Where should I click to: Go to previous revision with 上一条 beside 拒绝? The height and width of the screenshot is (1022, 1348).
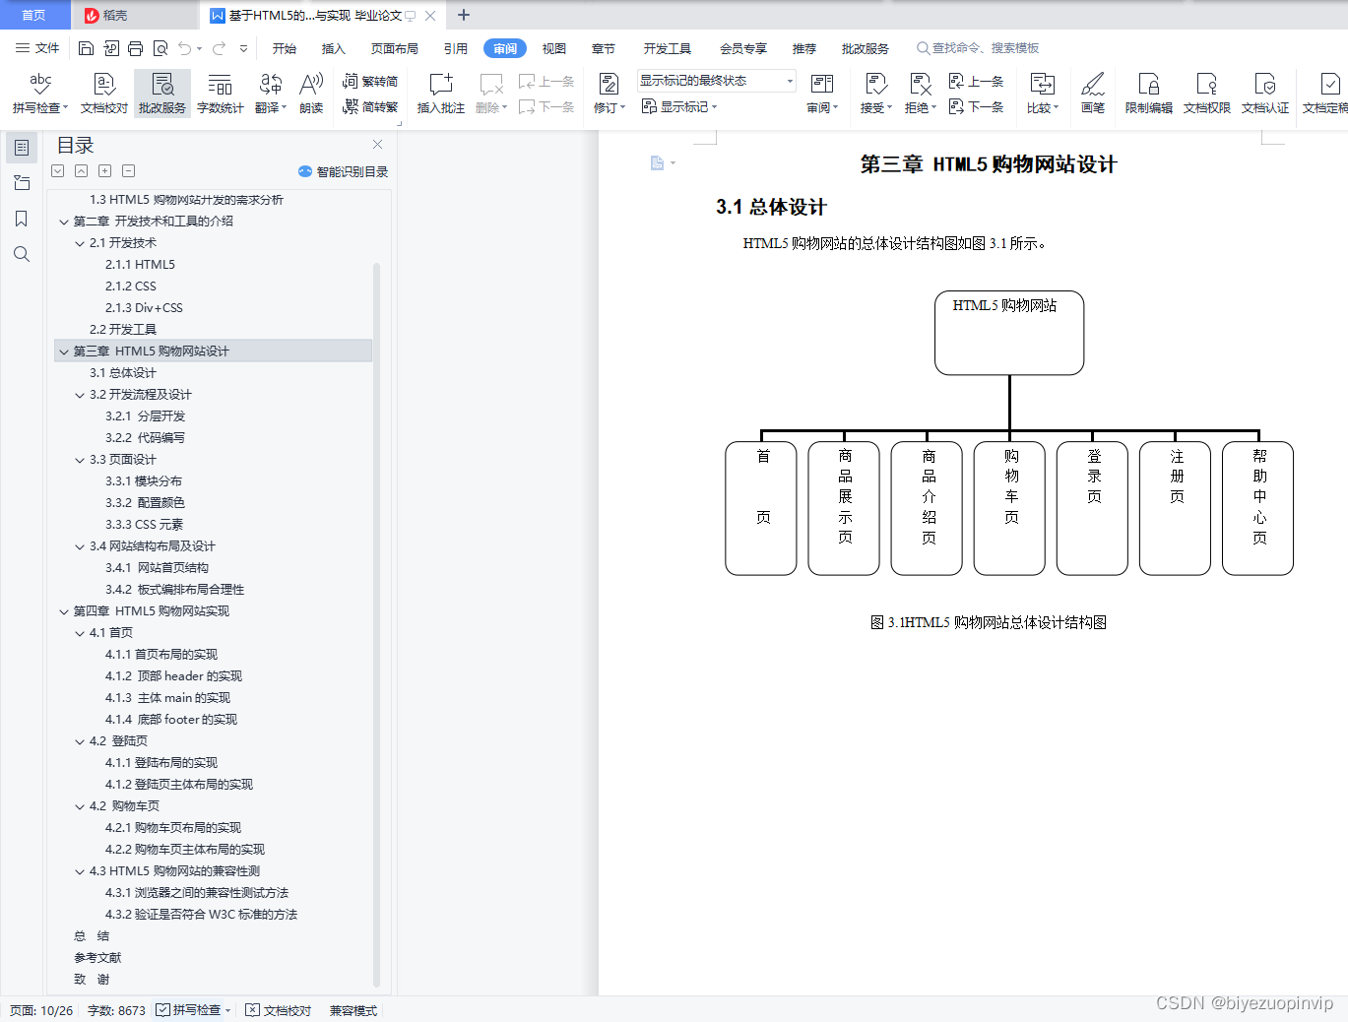977,82
